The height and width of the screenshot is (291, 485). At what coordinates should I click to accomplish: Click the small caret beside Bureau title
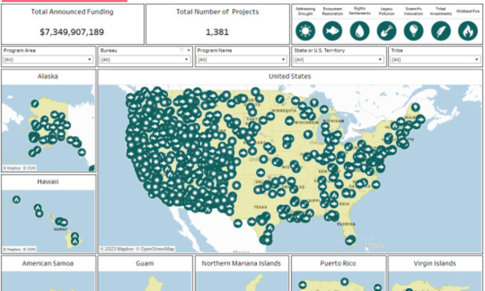(188, 50)
